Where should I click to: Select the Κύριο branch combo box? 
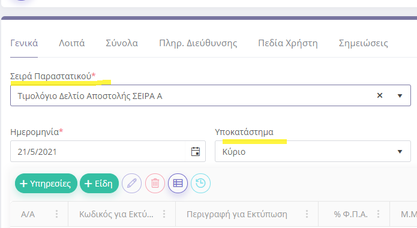pos(313,151)
